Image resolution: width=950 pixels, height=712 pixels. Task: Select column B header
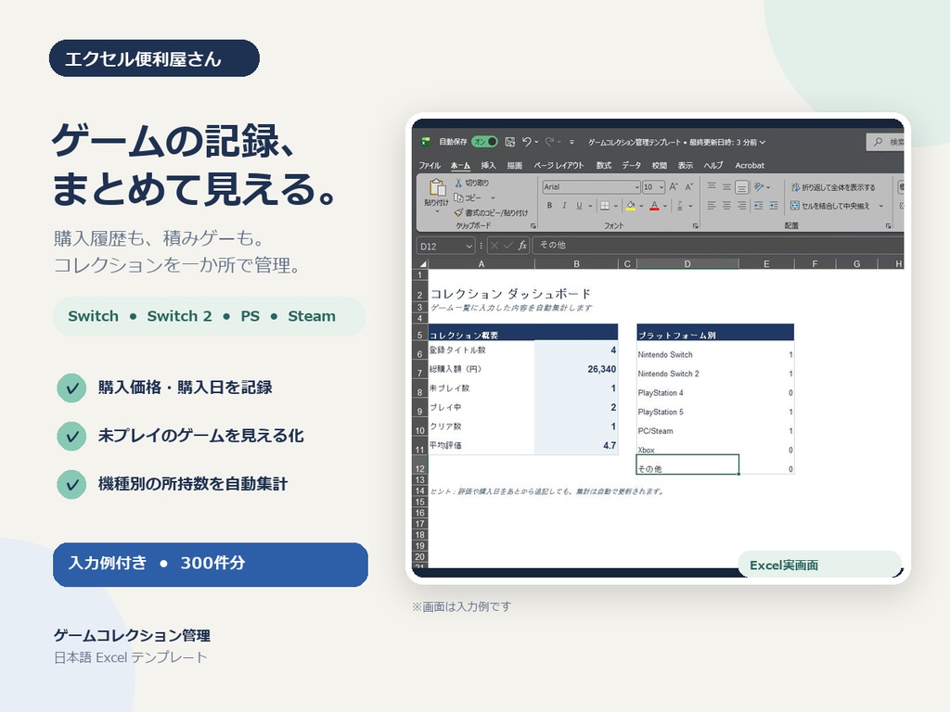pos(577,264)
